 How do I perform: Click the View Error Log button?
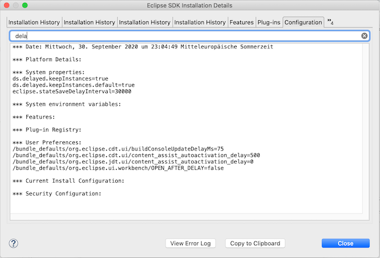pyautogui.click(x=191, y=243)
